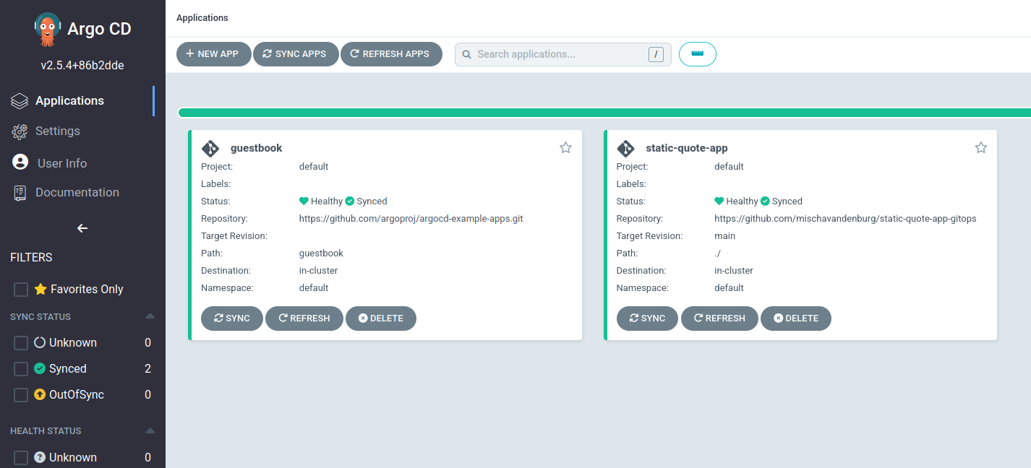Image resolution: width=1031 pixels, height=468 pixels.
Task: Favorite the static-quote-app application star
Action: pos(980,147)
